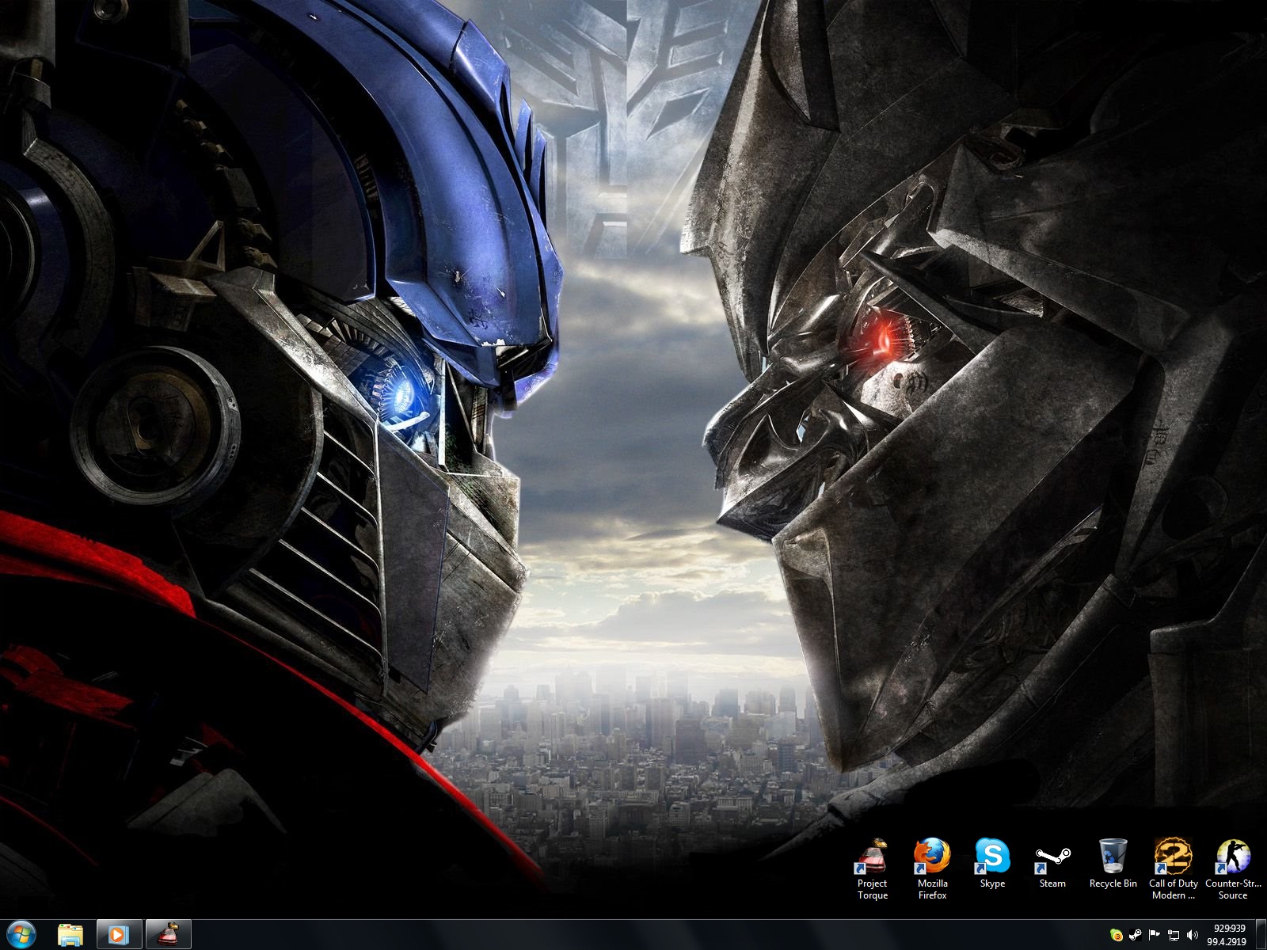The image size is (1267, 950).
Task: Select the Call of Duty Modern shortcut
Action: 1173,869
